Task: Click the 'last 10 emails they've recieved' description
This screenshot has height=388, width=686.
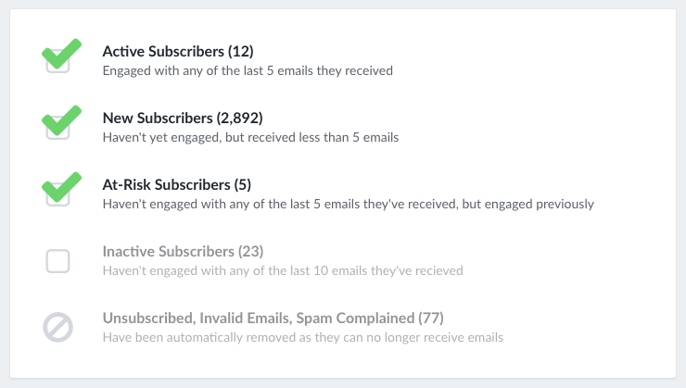Action: [x=283, y=271]
